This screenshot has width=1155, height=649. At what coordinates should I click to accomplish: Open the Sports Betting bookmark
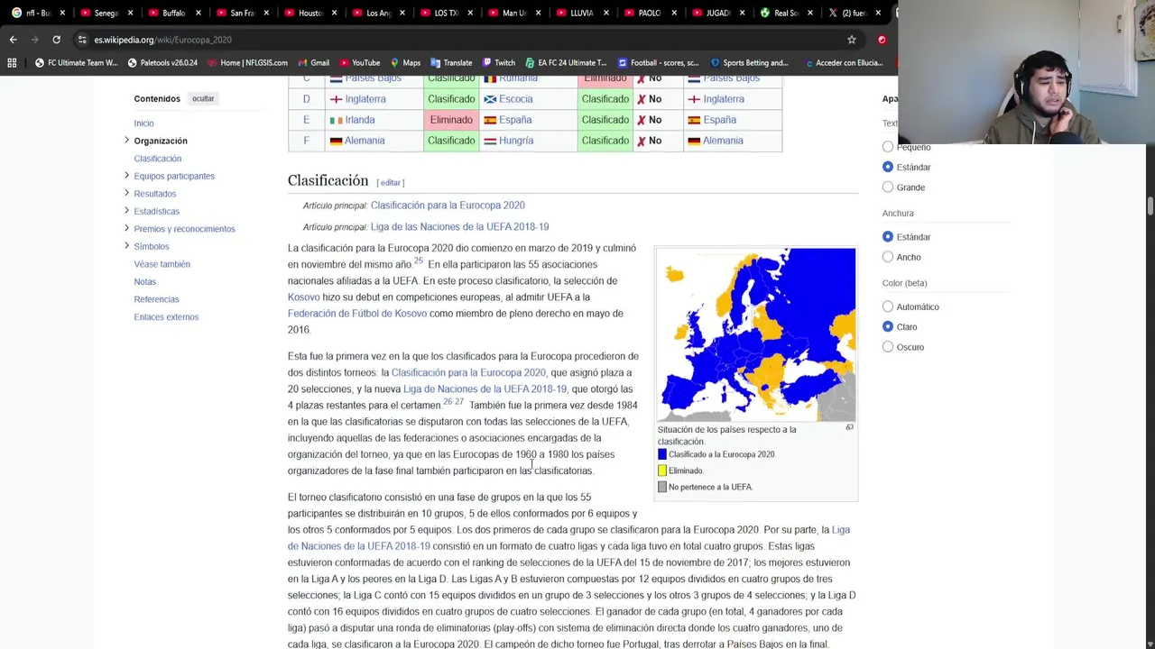coord(749,63)
